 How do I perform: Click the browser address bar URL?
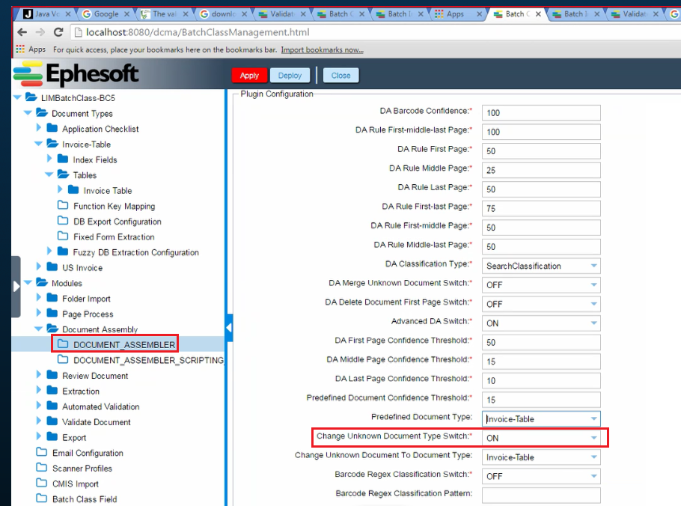point(198,32)
